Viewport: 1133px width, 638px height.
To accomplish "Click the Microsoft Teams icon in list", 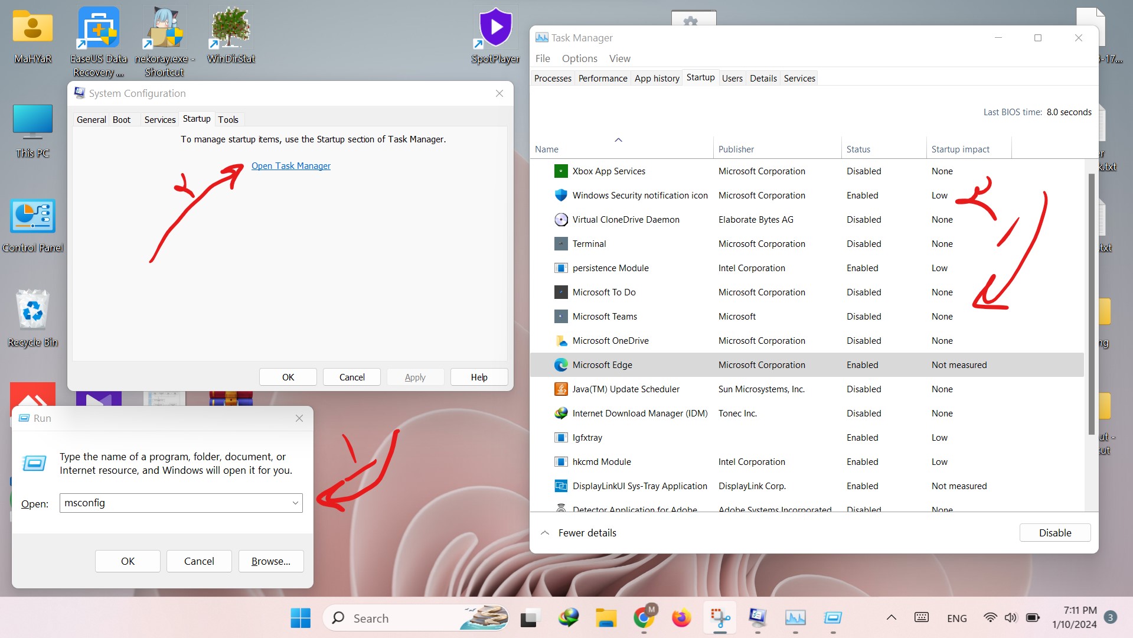I will click(561, 317).
